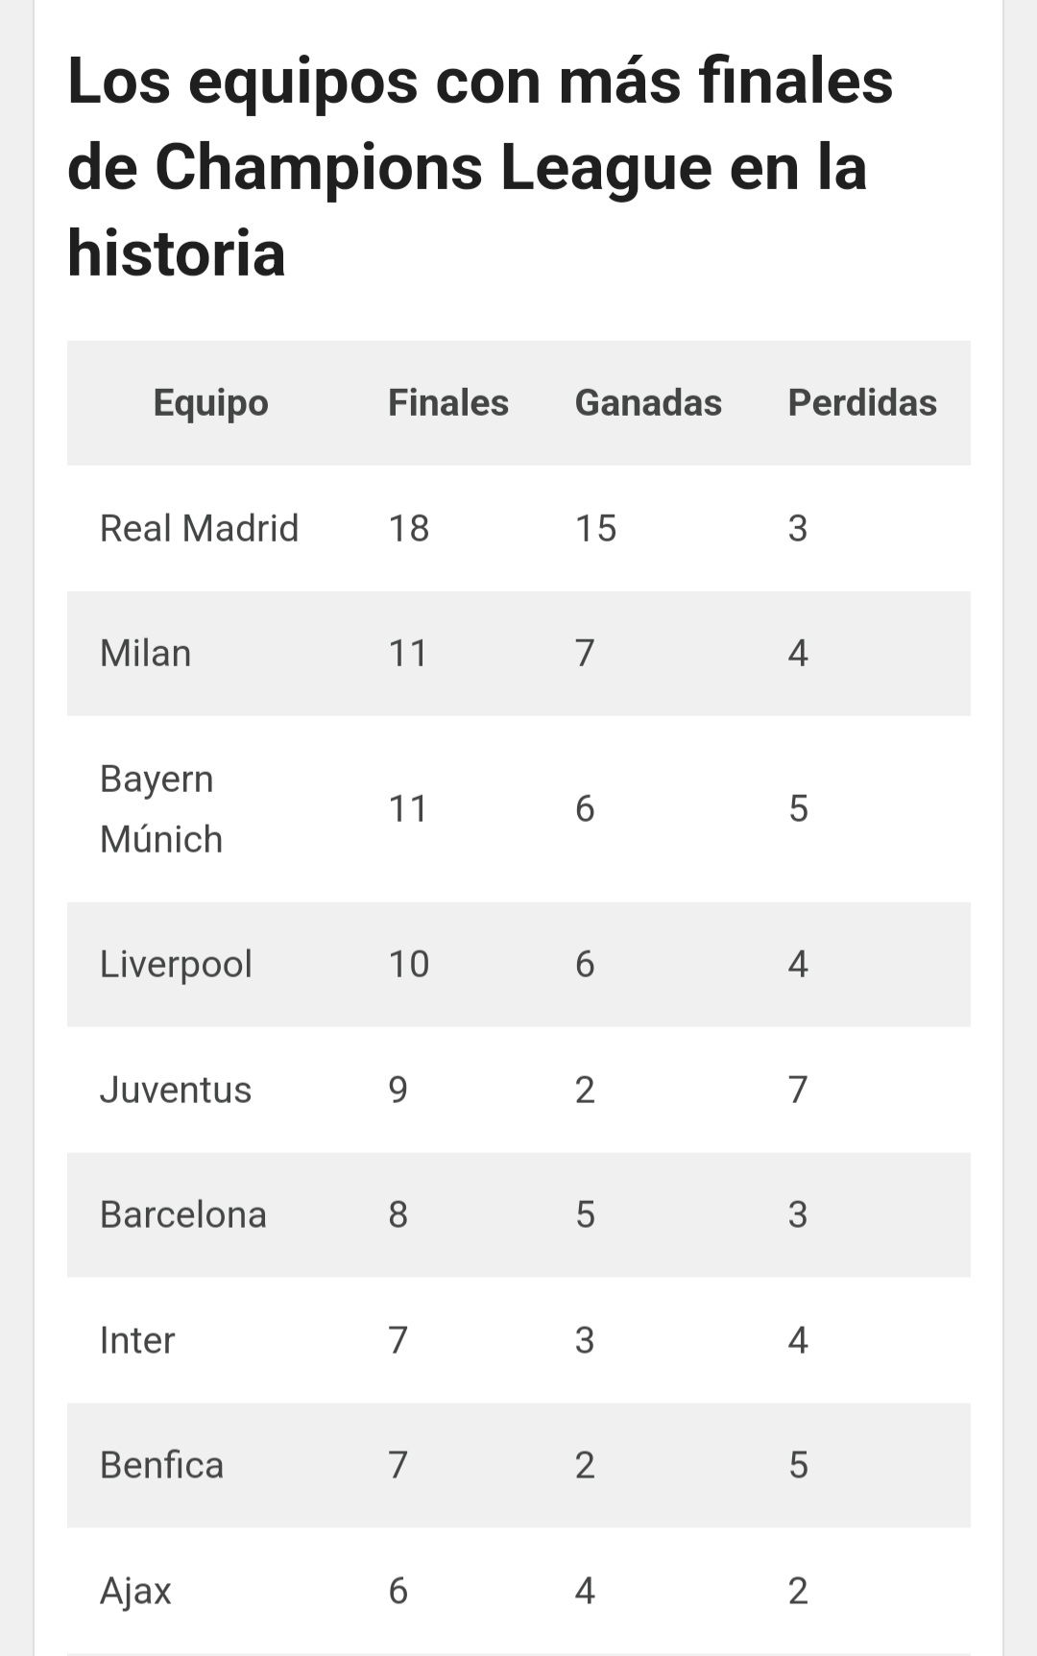Select the Inter team cell
1037x1656 pixels.
click(x=137, y=1340)
